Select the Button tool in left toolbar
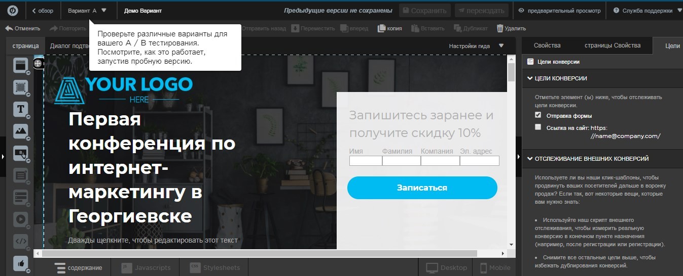683x276 pixels. [x=20, y=153]
